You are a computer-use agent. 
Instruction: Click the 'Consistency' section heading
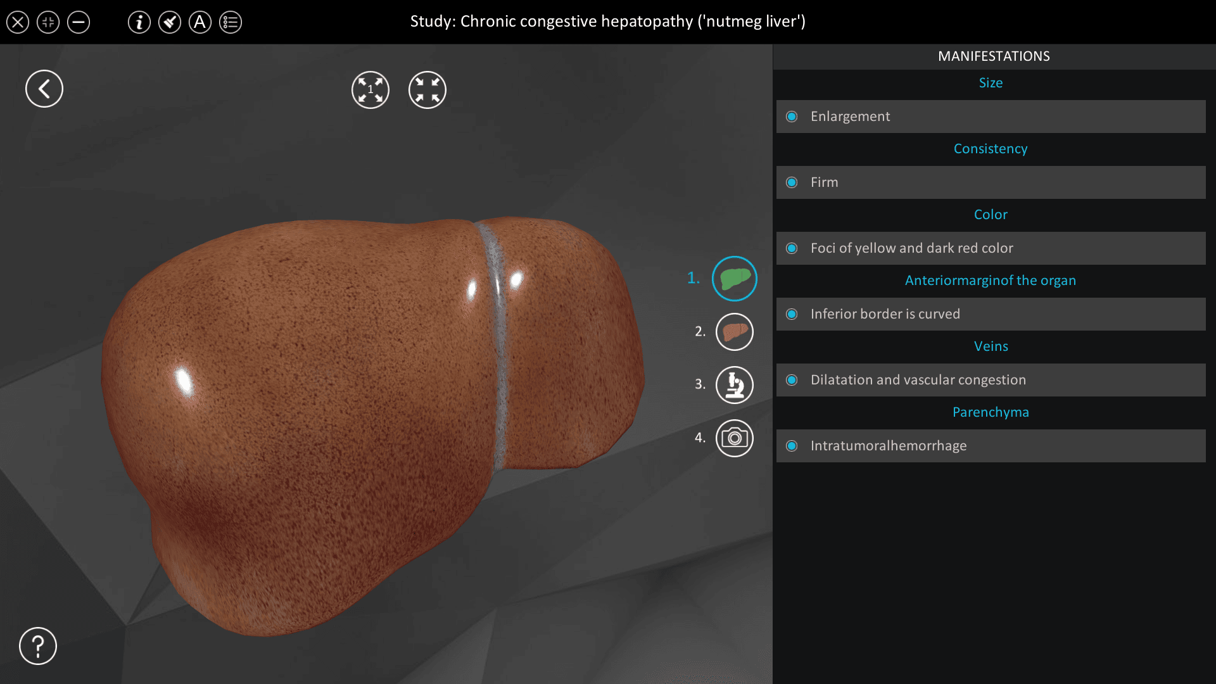(x=991, y=149)
